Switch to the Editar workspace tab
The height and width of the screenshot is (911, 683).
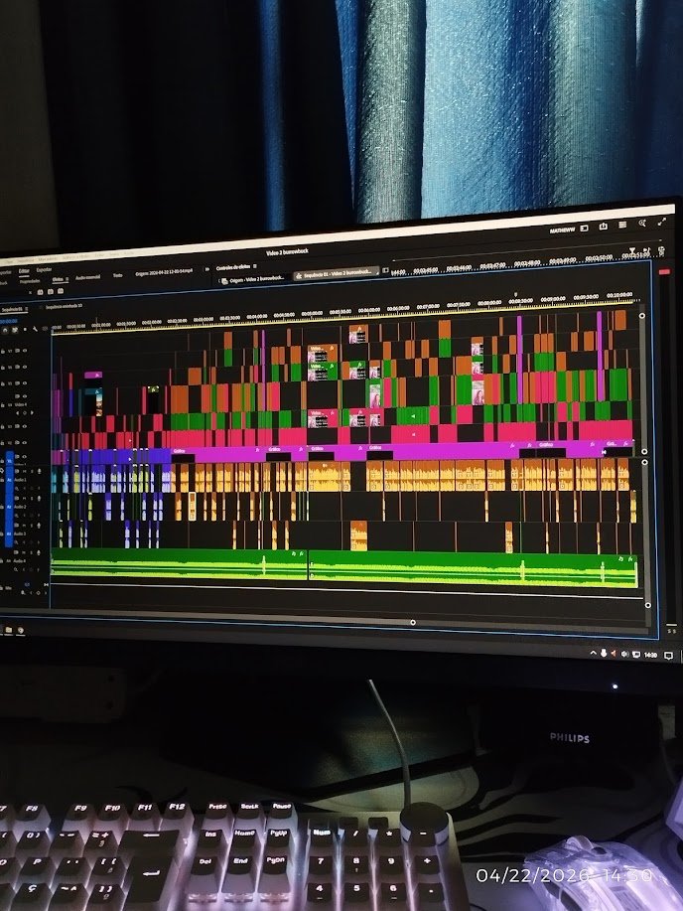click(x=24, y=271)
